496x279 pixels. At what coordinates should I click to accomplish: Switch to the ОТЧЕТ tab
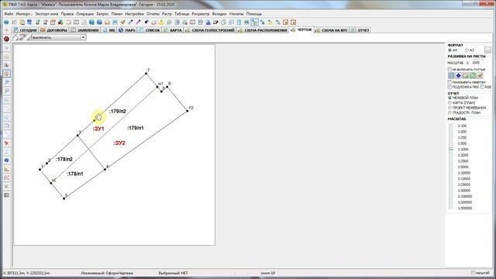click(x=360, y=30)
